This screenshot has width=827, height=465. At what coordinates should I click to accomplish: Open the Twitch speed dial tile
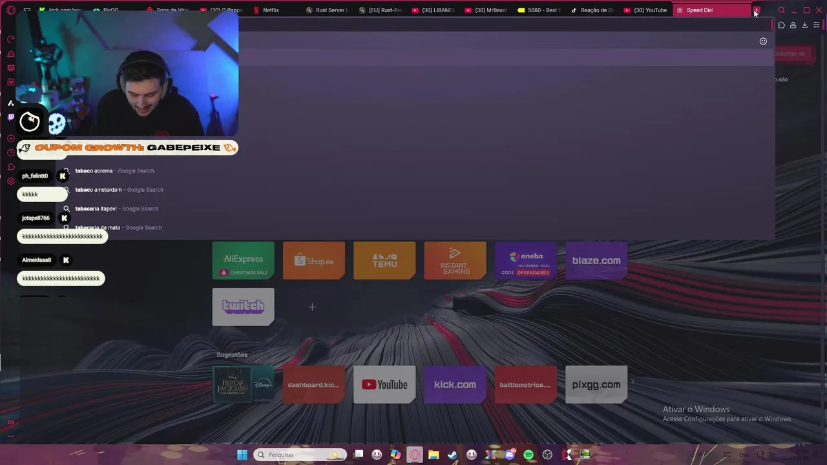click(243, 307)
